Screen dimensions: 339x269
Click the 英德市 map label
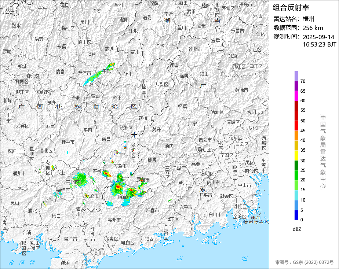(x=241, y=89)
